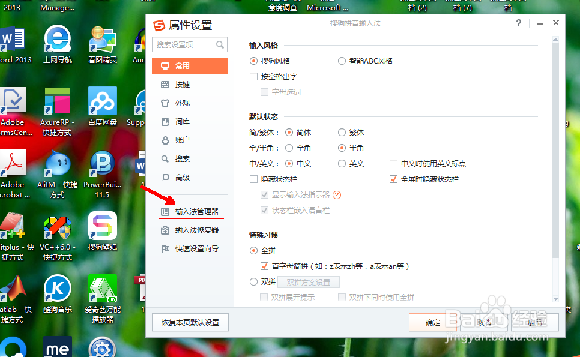This screenshot has width=580, height=357.
Task: Click the help question mark in title bar
Action: [519, 23]
